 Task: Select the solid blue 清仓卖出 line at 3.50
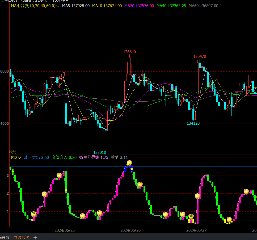tap(134, 167)
